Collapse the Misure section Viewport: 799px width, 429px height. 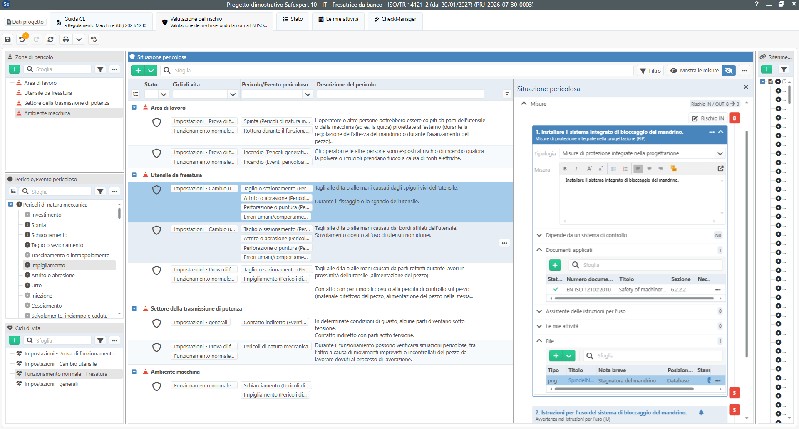click(524, 104)
